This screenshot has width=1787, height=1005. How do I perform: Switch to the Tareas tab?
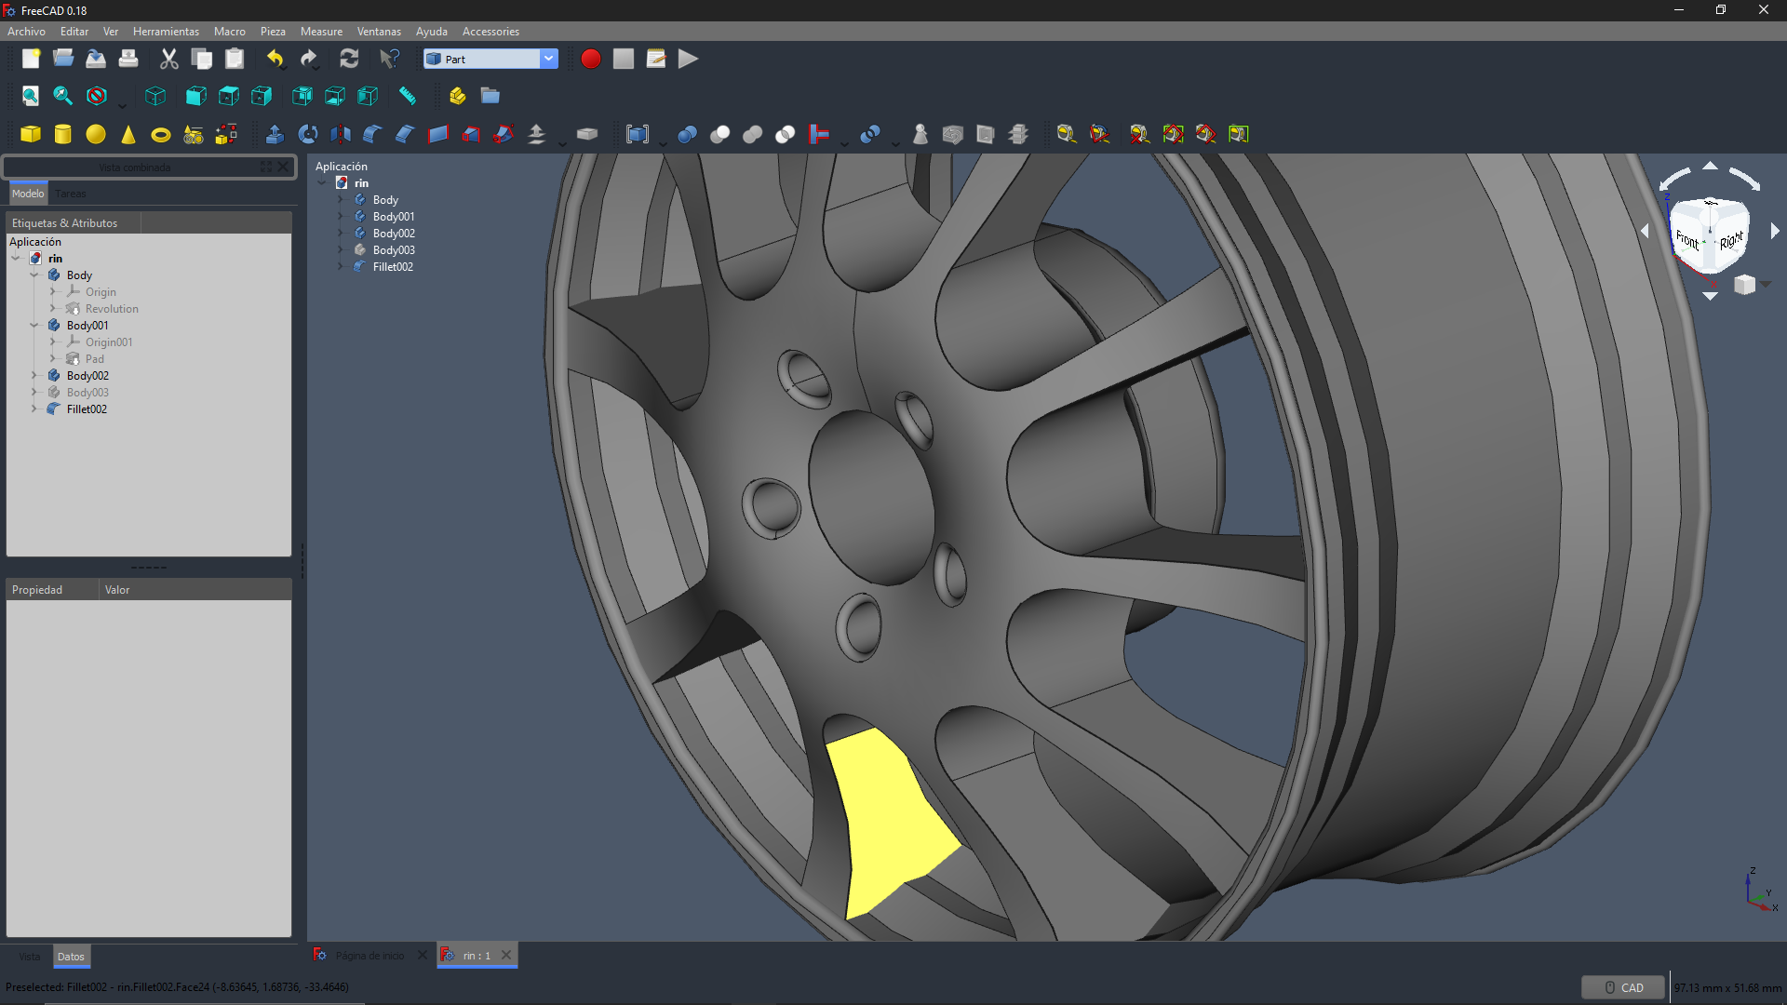point(71,194)
